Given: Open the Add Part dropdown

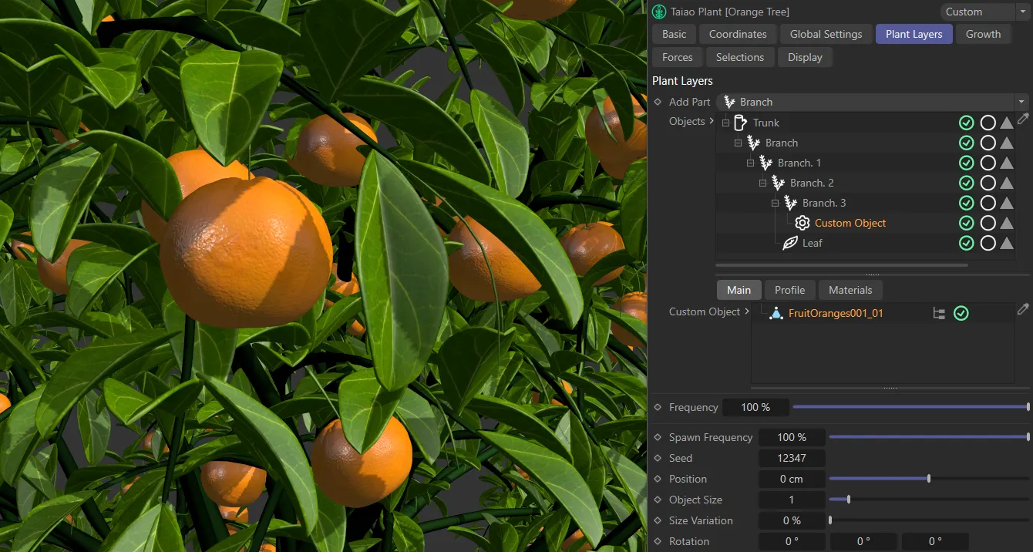Looking at the screenshot, I should 1021,101.
